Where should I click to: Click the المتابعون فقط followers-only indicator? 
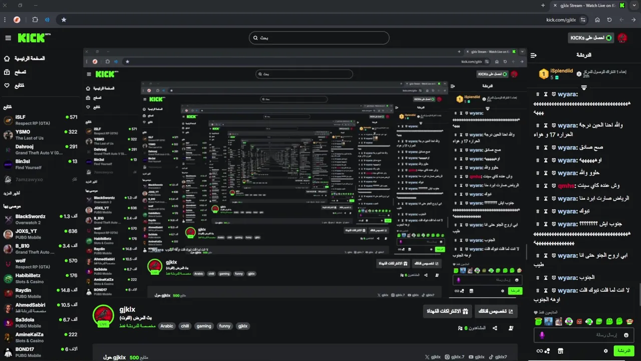(545, 312)
